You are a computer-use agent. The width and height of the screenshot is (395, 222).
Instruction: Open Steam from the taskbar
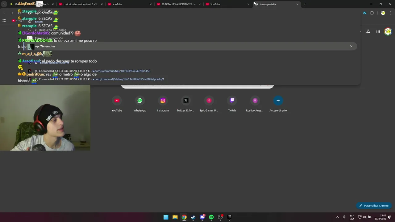tap(193, 217)
